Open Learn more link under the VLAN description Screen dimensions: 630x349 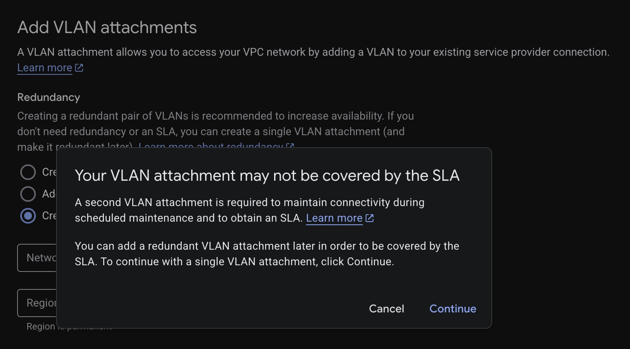(44, 68)
